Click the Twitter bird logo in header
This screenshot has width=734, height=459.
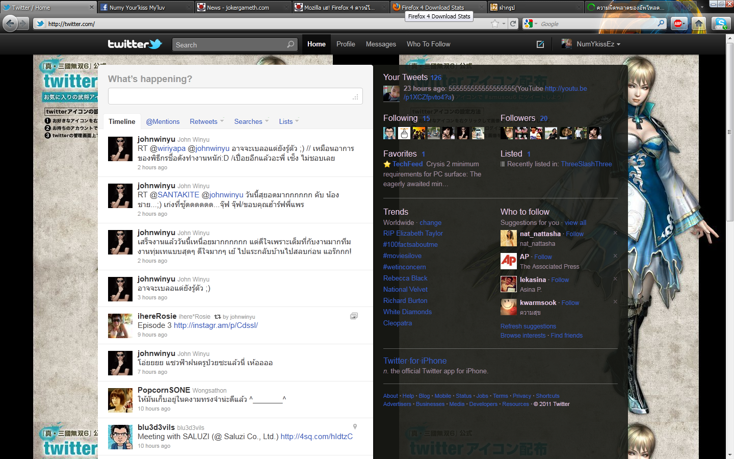pyautogui.click(x=135, y=44)
